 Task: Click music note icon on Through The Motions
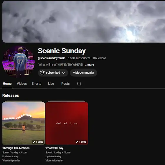click(34, 142)
